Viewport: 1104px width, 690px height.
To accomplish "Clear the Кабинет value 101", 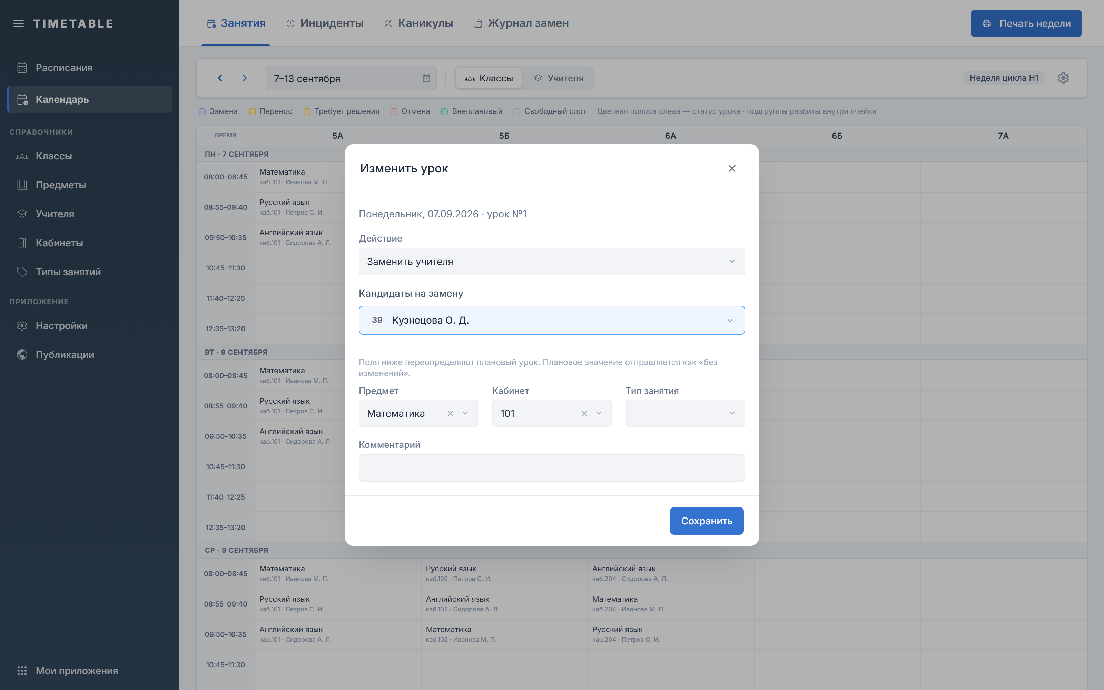I will [x=584, y=413].
